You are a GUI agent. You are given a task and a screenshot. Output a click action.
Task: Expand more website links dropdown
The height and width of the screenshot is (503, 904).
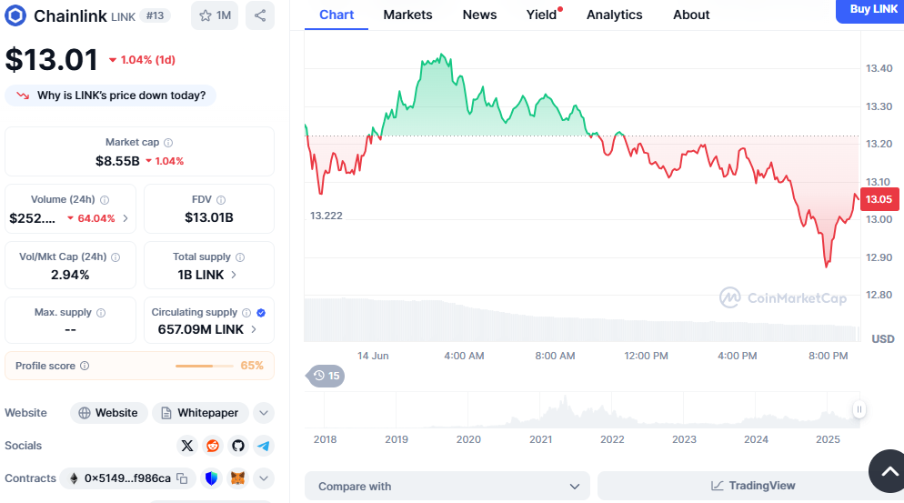264,413
